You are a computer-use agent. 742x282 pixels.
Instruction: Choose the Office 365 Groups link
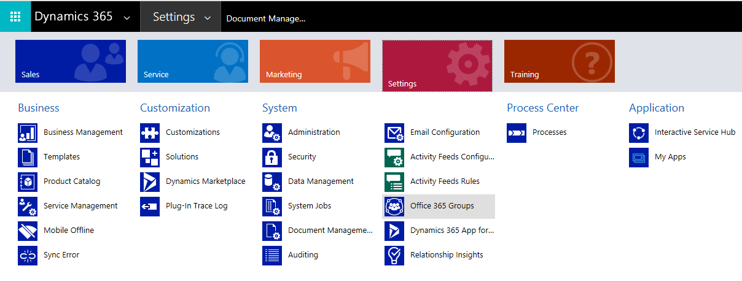[x=442, y=206]
